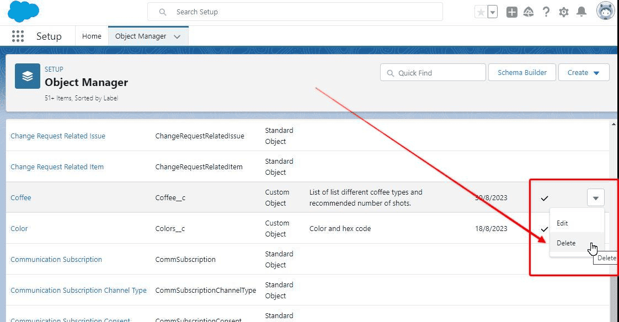619x322 pixels.
Task: Select the Coffee__c API name text
Action: pyautogui.click(x=170, y=198)
